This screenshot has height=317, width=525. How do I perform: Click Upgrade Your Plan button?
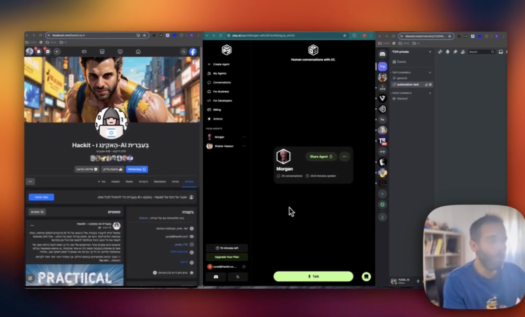point(227,257)
